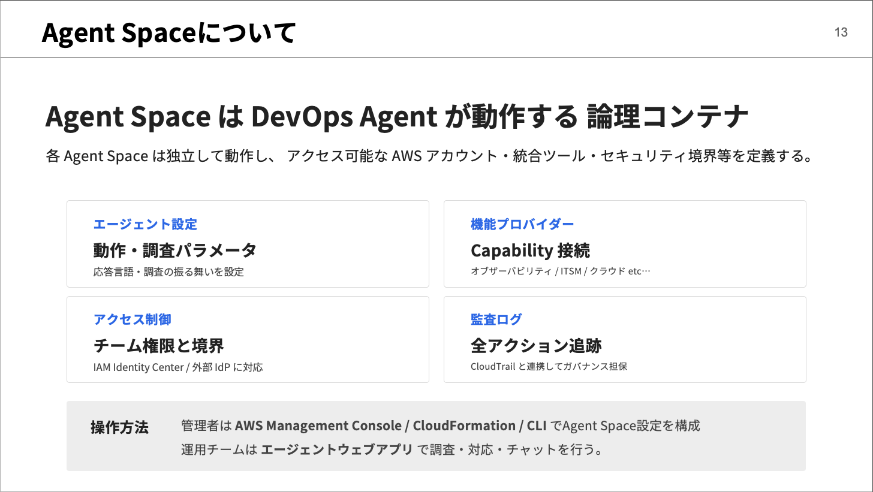Click the bold text "AWS Management Console / CloudFormation / CLI"
This screenshot has width=873, height=492.
[x=390, y=425]
